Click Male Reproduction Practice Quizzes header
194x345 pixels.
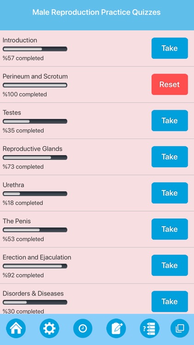[97, 12]
